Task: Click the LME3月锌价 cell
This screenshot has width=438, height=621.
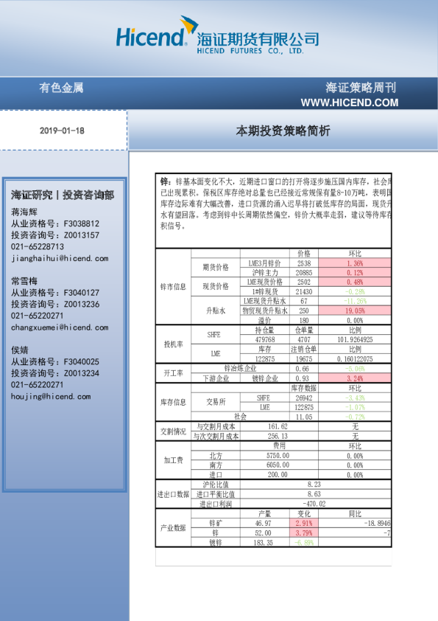Action: click(264, 263)
